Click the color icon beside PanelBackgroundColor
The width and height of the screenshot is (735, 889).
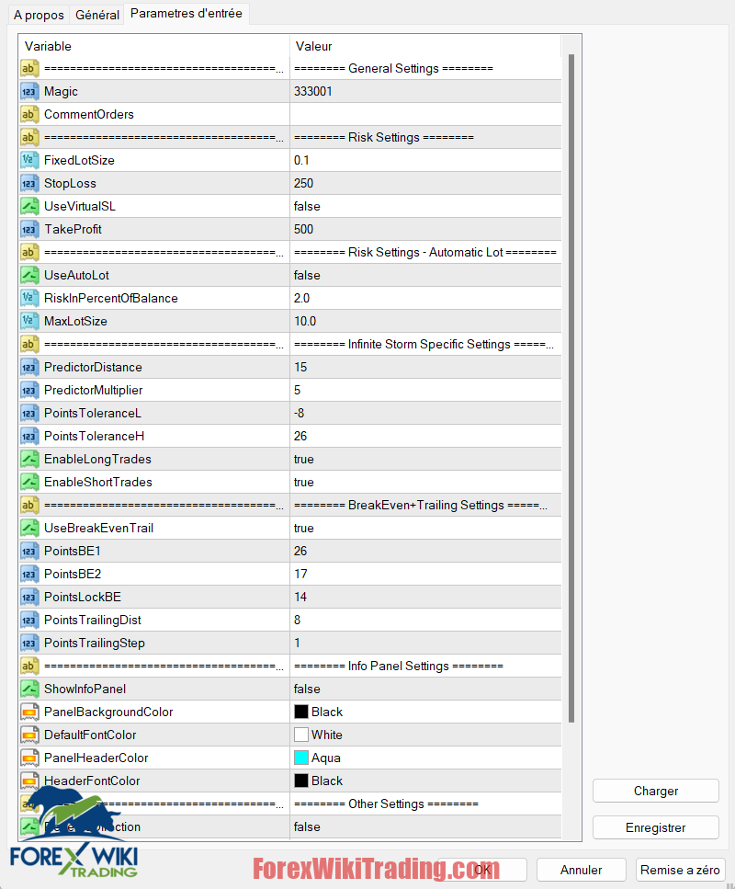point(29,712)
